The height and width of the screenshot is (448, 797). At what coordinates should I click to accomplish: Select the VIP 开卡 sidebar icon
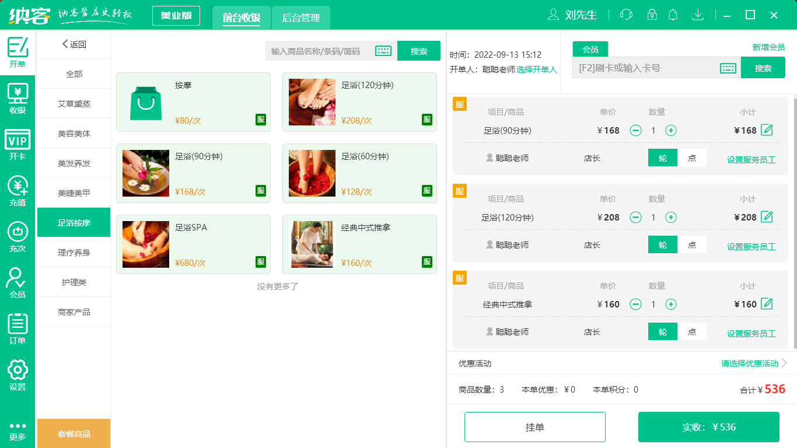coord(18,143)
